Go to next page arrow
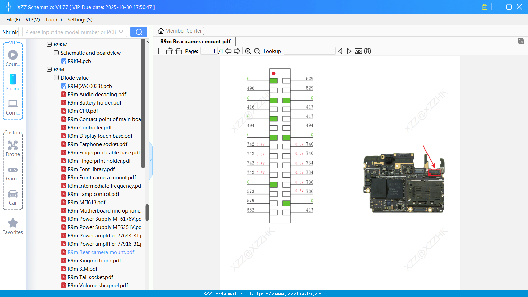Screen dimensions: 528x297 click(237, 51)
